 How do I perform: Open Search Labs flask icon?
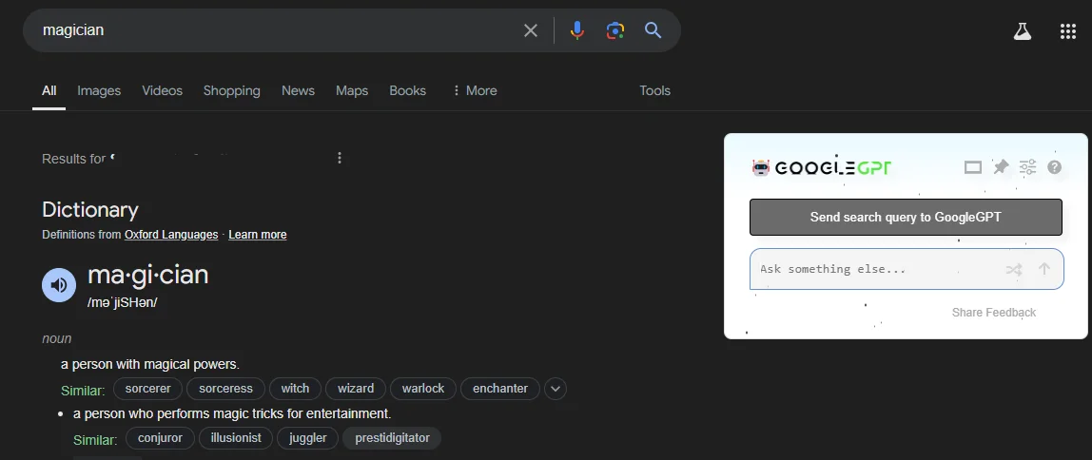[x=1022, y=31]
